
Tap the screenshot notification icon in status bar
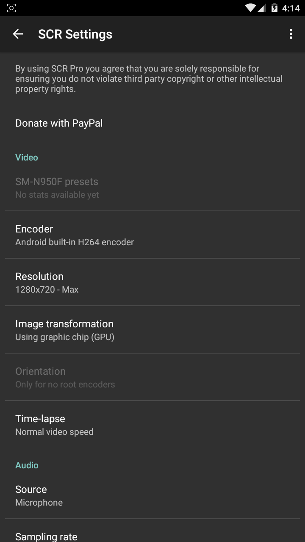pyautogui.click(x=11, y=8)
